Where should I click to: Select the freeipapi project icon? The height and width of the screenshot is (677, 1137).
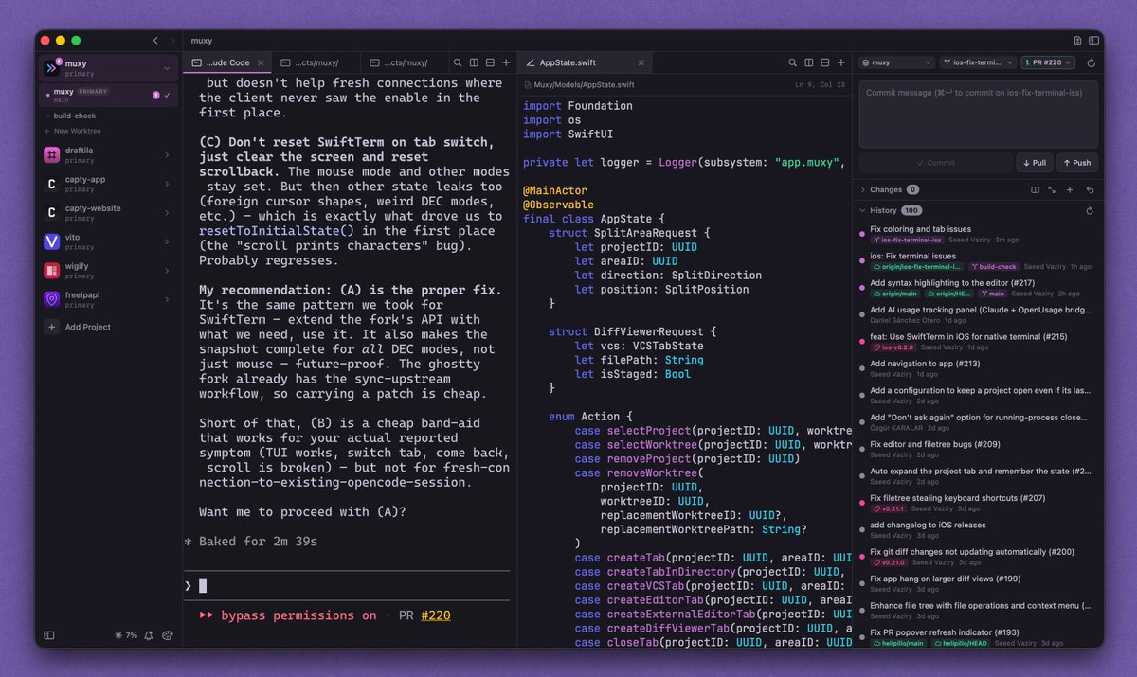[51, 299]
